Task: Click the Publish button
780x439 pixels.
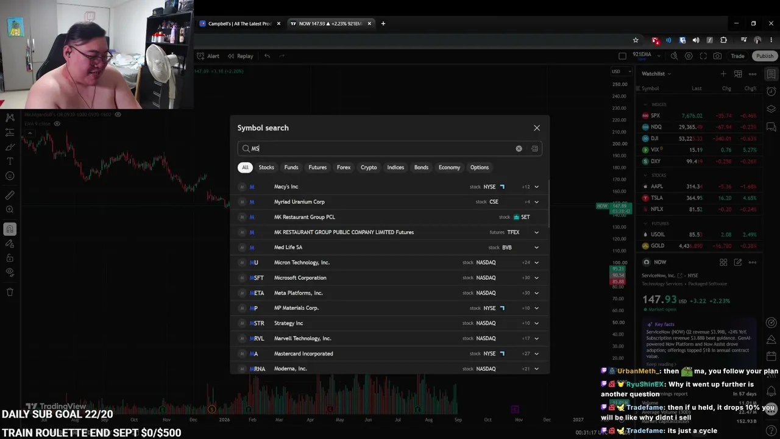Action: pyautogui.click(x=764, y=56)
